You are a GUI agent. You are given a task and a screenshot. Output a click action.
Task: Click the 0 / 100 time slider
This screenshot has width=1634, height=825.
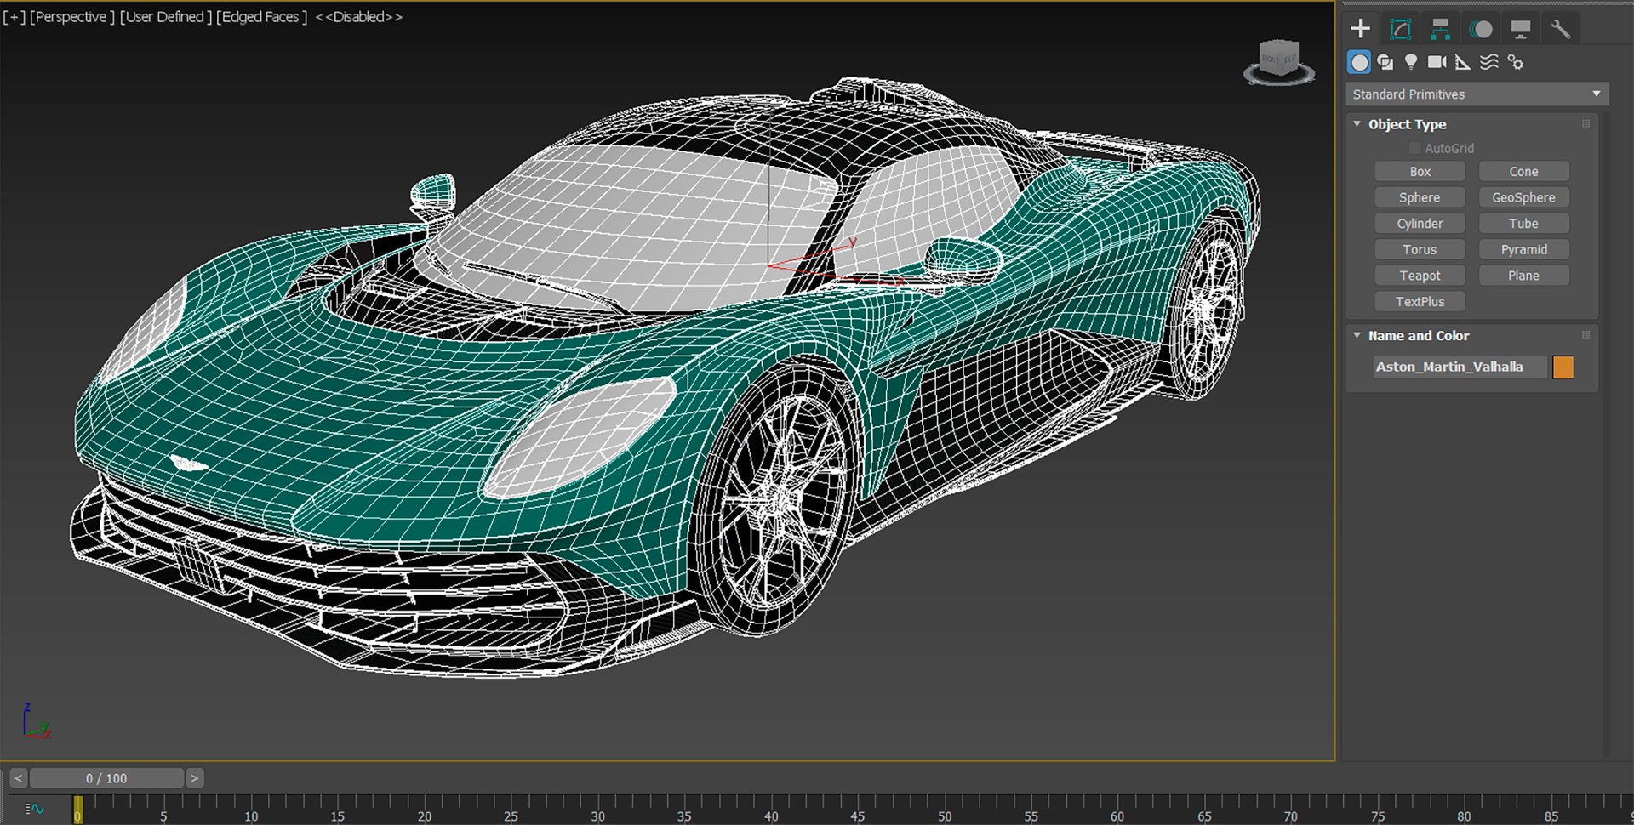[106, 778]
